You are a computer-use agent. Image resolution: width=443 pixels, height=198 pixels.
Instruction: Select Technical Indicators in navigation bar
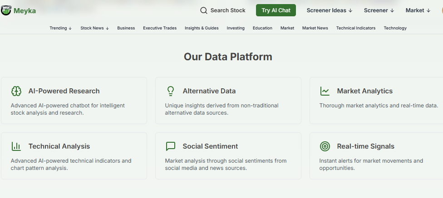pyautogui.click(x=356, y=28)
